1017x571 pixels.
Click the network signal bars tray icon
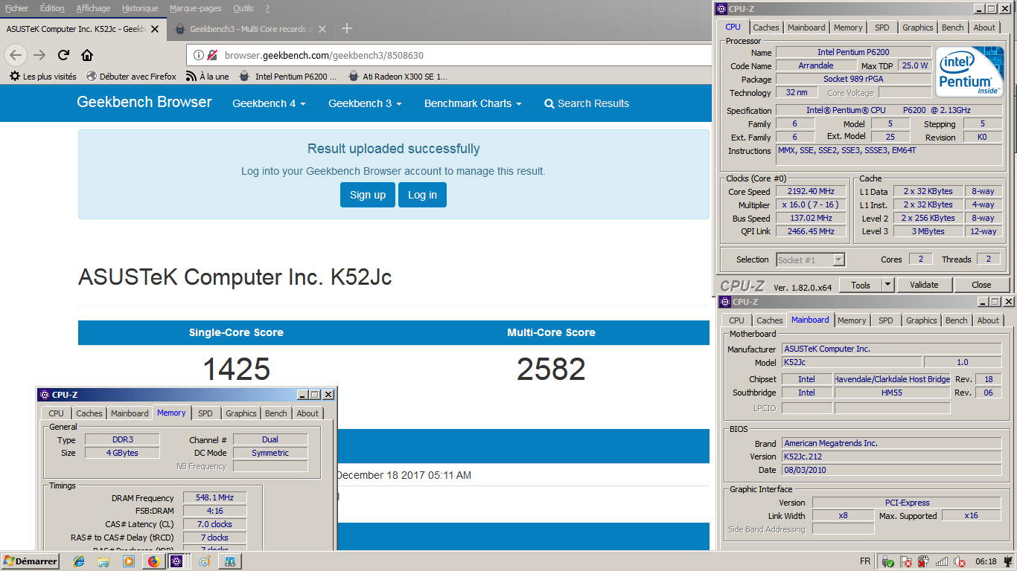[942, 561]
